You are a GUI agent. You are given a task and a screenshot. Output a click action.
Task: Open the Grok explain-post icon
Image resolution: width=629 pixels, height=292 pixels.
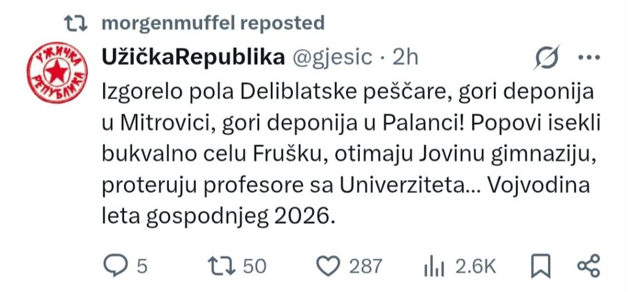coord(546,58)
